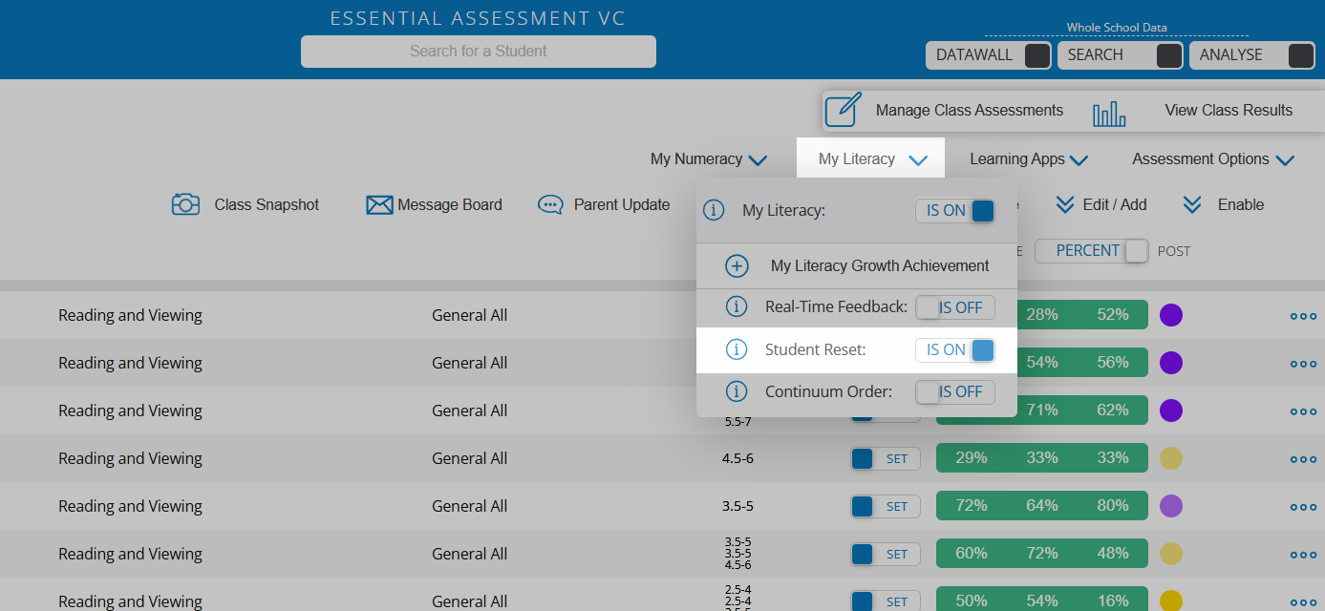This screenshot has width=1325, height=611.
Task: Toggle the SET switch in the 4.5-6 row
Action: (886, 458)
